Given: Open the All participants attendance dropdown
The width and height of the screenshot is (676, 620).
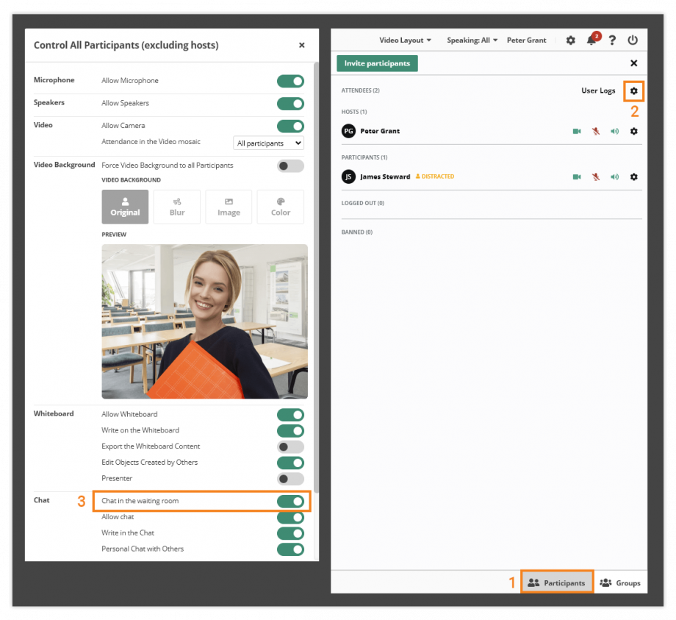Looking at the screenshot, I should (268, 143).
